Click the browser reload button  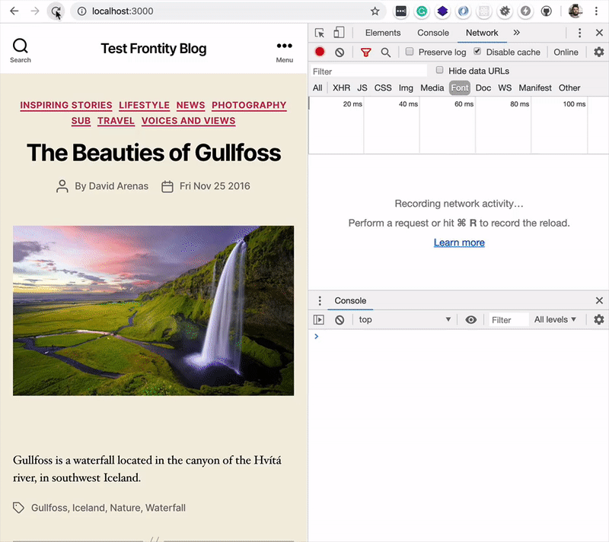[x=56, y=11]
